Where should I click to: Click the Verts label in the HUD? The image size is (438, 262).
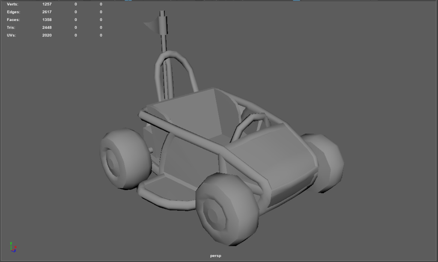(x=13, y=4)
